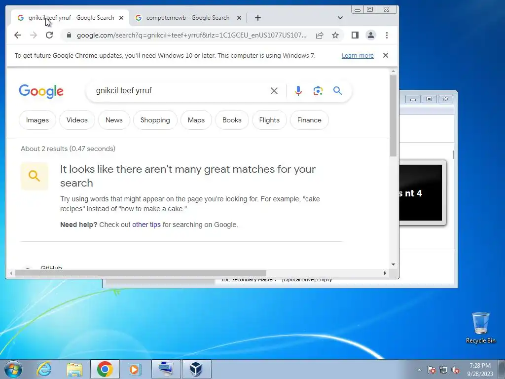Clear the Google search box text
The width and height of the screenshot is (505, 379).
point(274,91)
